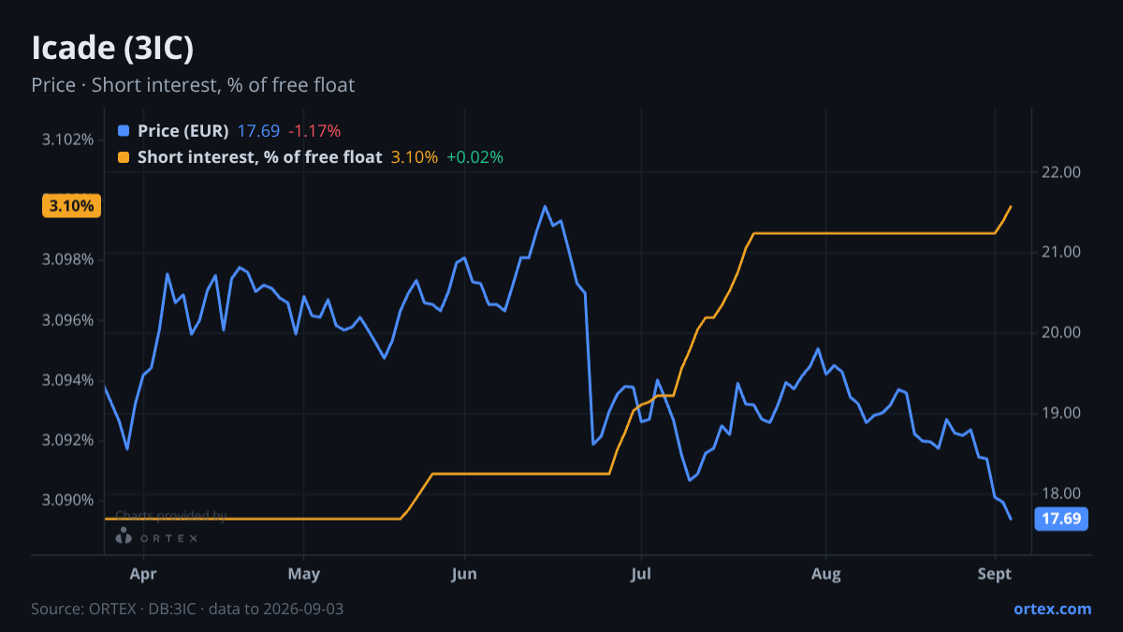Click the -1.17% price change value
This screenshot has height=632, width=1123.
pyautogui.click(x=314, y=131)
